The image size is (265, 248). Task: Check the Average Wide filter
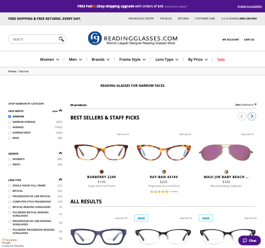tap(10, 133)
